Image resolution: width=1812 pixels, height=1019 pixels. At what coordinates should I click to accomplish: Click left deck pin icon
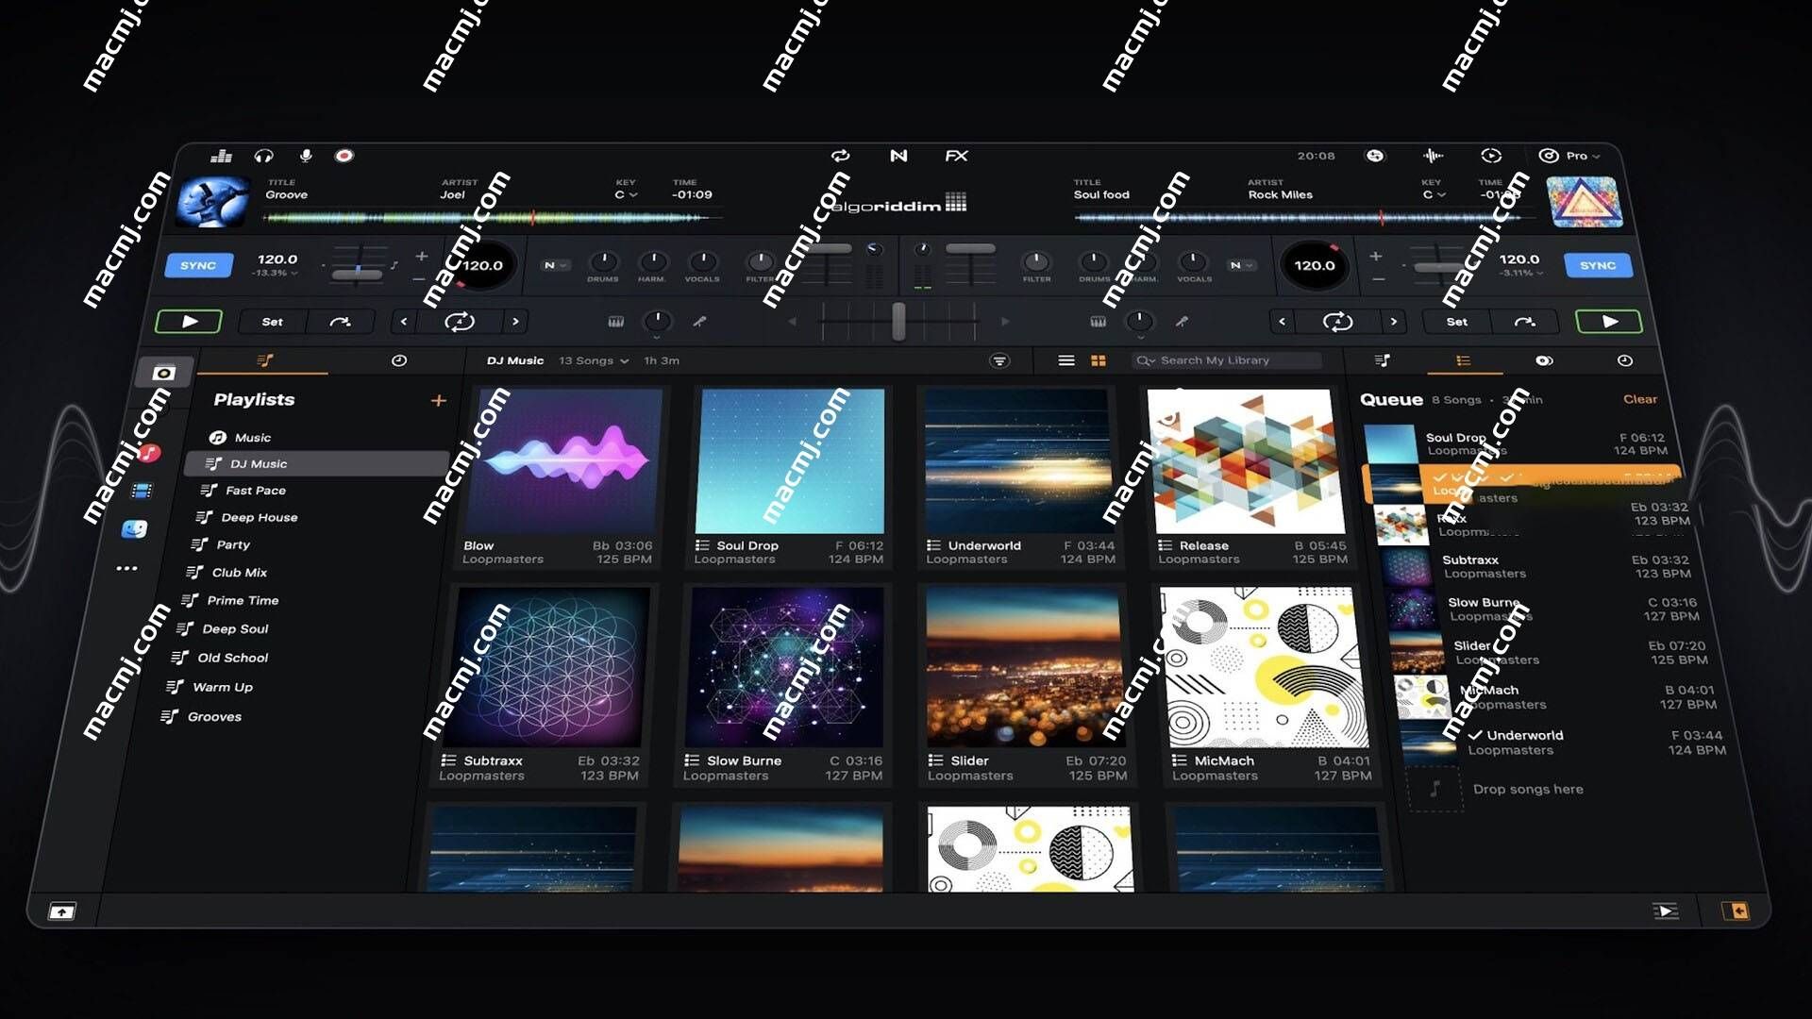click(x=699, y=322)
